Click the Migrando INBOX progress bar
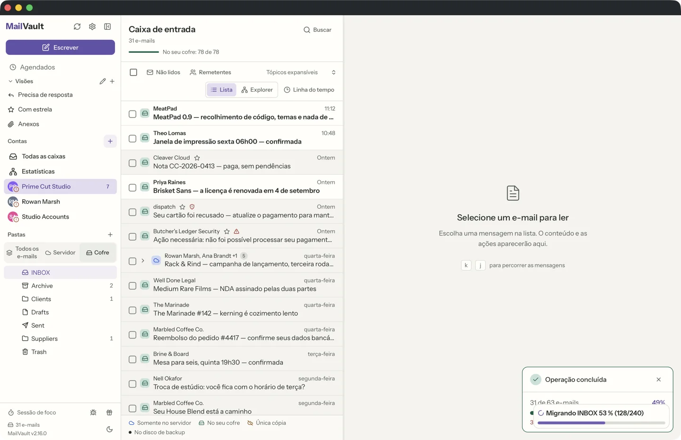The image size is (681, 440). (601, 423)
